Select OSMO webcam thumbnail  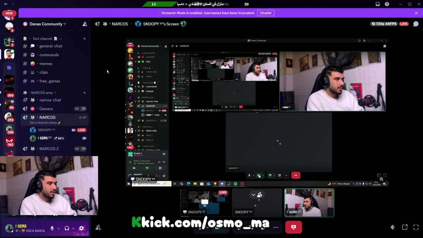pos(309,203)
